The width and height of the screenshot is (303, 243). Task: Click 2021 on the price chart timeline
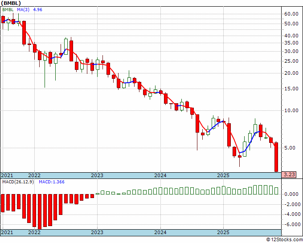[x=7, y=175]
